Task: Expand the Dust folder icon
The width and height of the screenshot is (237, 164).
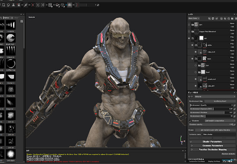Action: pos(199,73)
